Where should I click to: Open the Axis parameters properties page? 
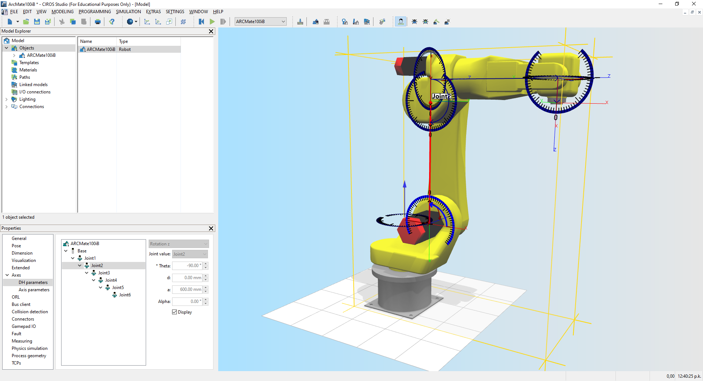34,290
